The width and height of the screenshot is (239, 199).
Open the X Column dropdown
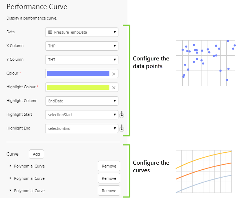tap(82, 46)
